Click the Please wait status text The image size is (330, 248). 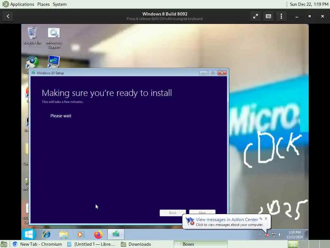click(61, 116)
